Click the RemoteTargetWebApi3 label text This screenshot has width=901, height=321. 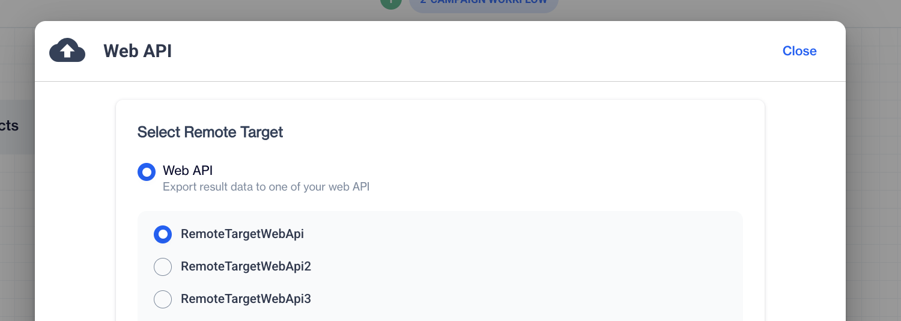pyautogui.click(x=246, y=299)
